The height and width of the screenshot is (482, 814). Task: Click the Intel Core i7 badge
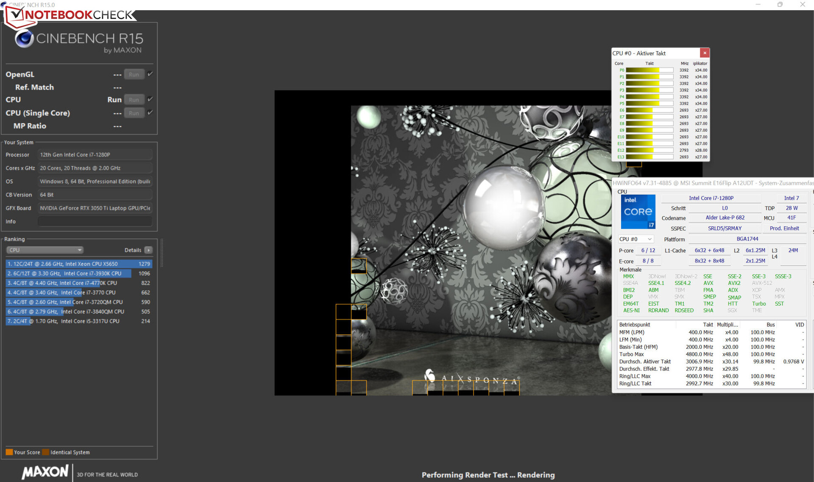(x=638, y=212)
